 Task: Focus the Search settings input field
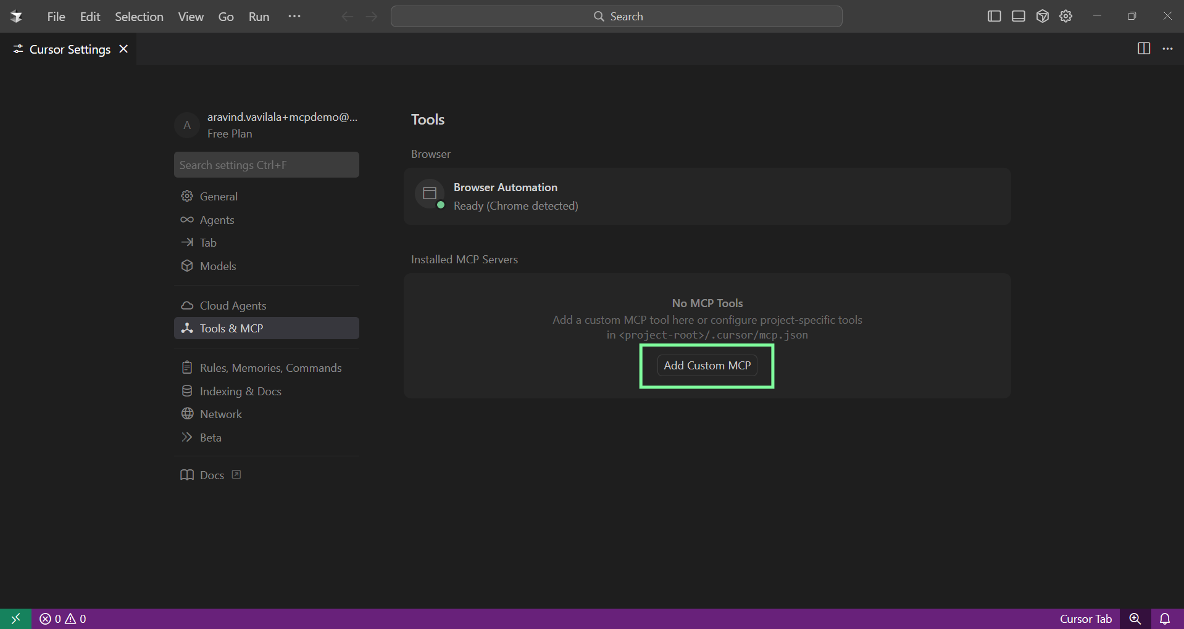pos(266,165)
